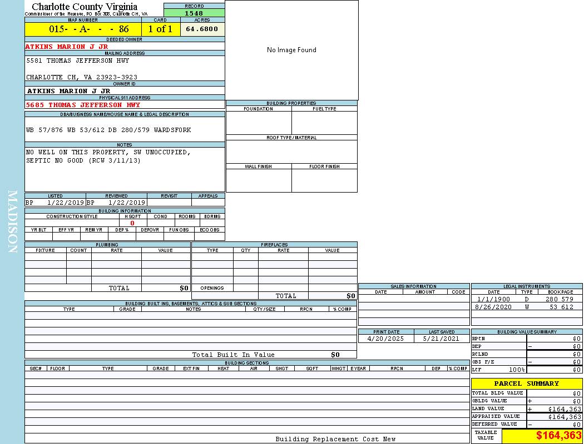584x444 pixels.
Task: Click the last saved date 5/21/2021
Action: 441,339
